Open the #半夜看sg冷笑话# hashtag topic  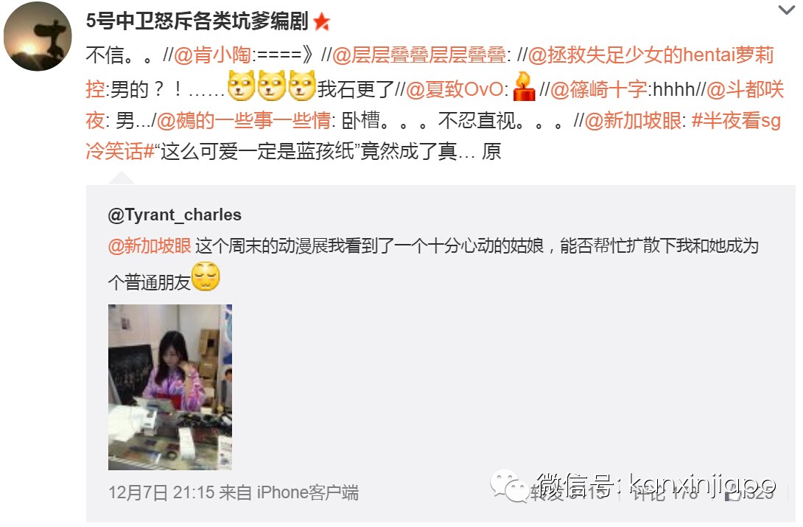point(433,136)
